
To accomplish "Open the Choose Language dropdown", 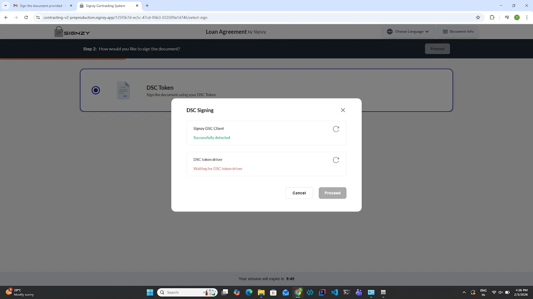I will pos(408,32).
